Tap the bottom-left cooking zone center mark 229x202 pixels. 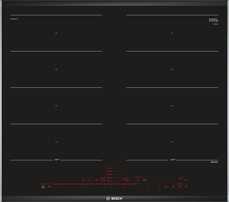pyautogui.click(x=56, y=142)
